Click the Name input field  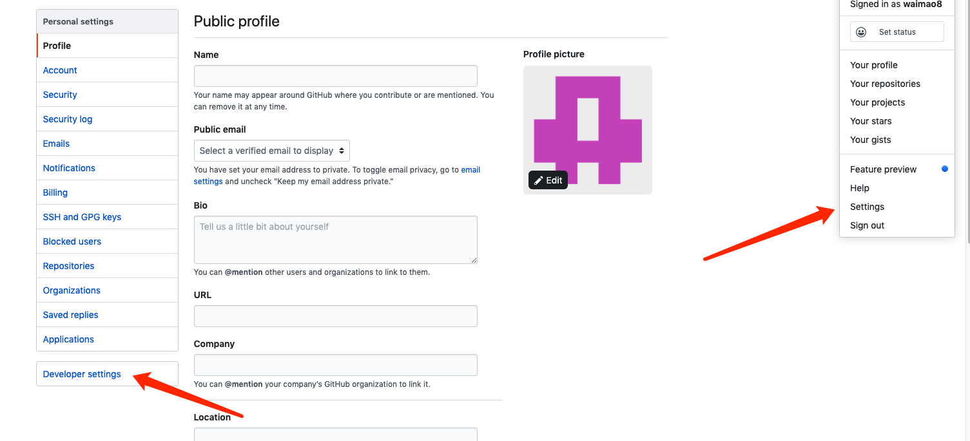tap(335, 76)
